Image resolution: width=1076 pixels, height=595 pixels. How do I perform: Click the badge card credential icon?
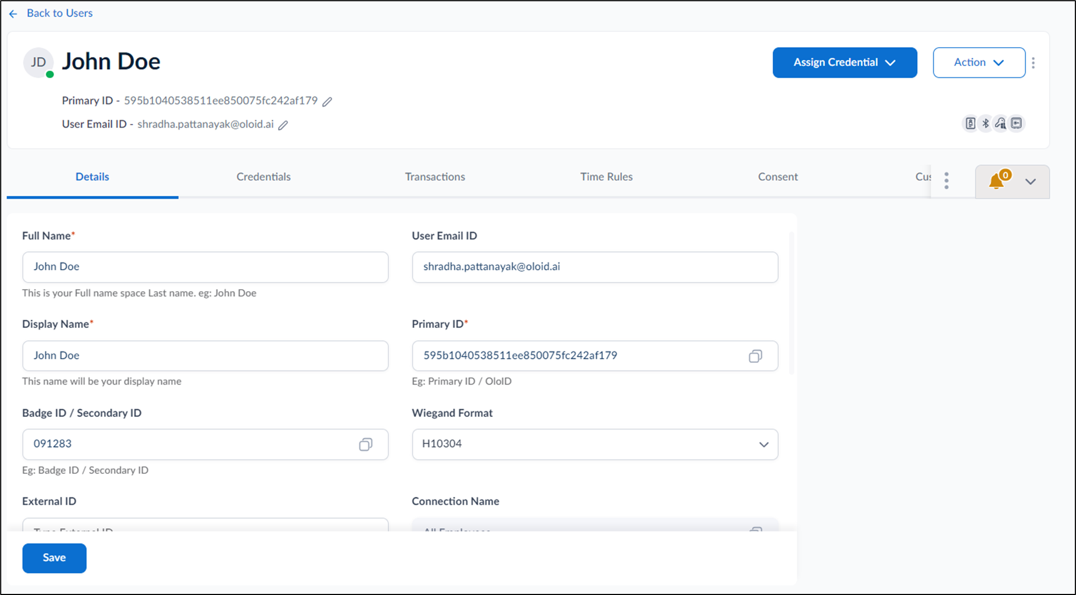[970, 123]
